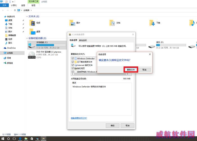The image size is (197, 141).
Task: Click 删除文件 button to confirm
Action: tap(131, 70)
